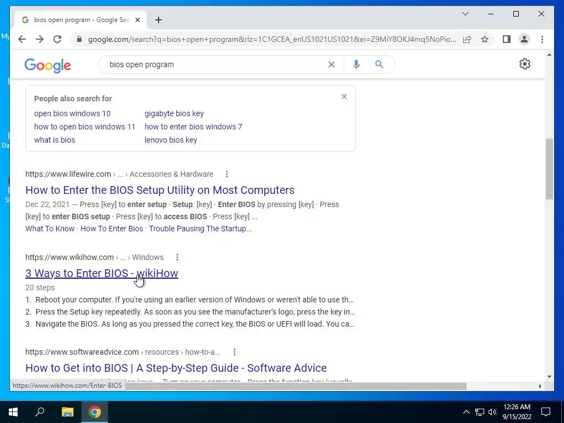
Task: Click the Press the Setup key repeatedly step
Action: point(196,312)
